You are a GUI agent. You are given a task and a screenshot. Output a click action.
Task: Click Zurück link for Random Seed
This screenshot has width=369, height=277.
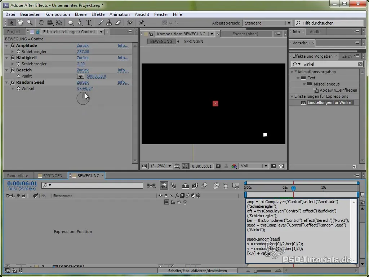[x=83, y=82]
